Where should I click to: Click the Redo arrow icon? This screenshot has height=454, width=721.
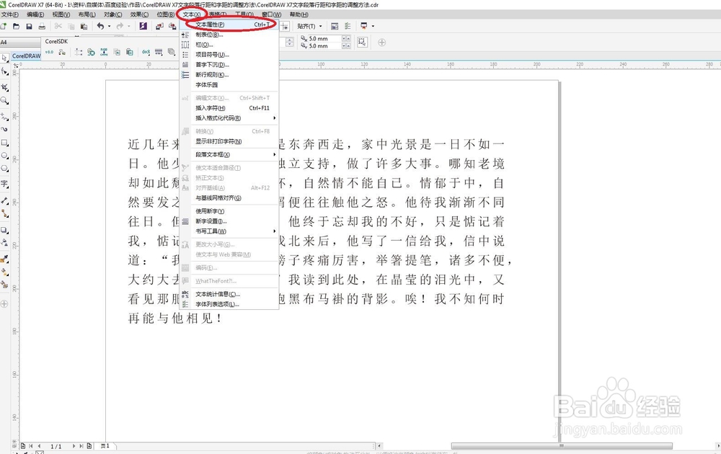[x=120, y=26]
